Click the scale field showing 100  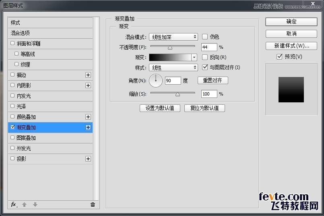[209, 94]
